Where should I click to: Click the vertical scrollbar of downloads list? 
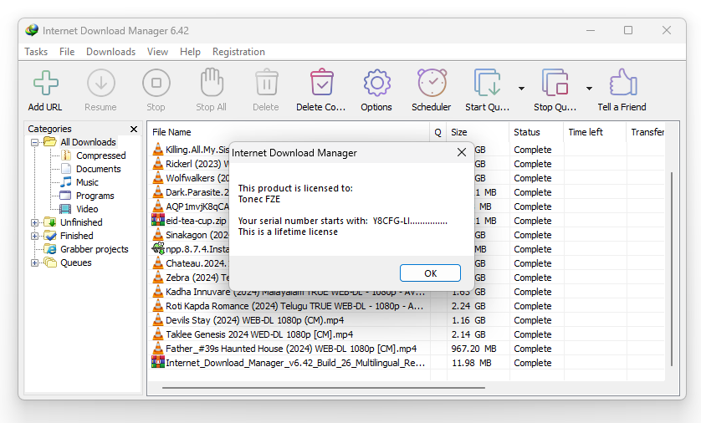coord(672,269)
